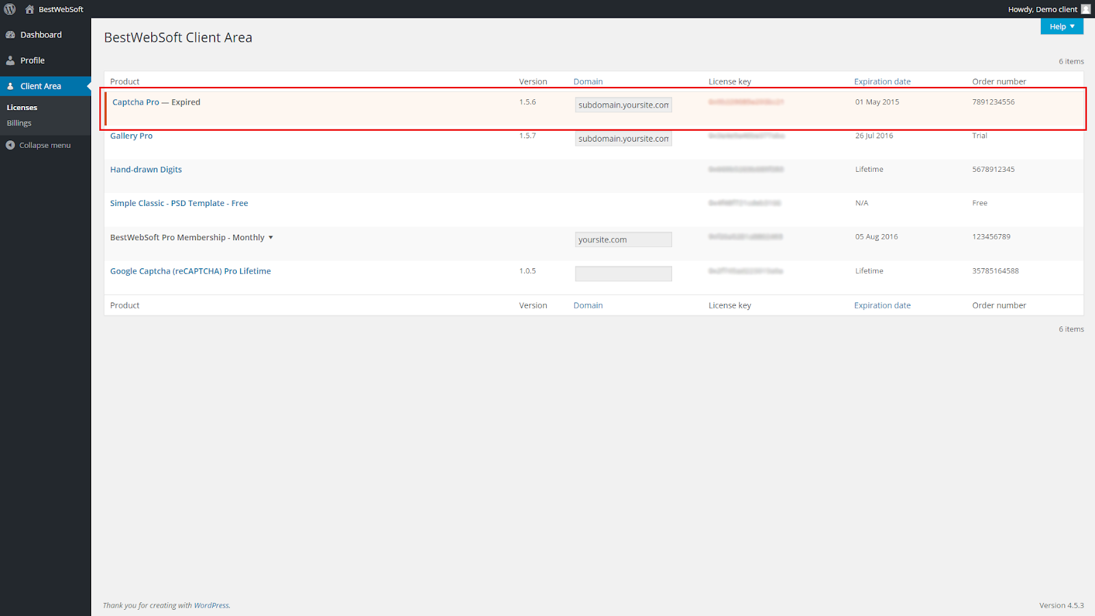This screenshot has height=616, width=1095.
Task: Sort by Domain in bottom footer header
Action: pyautogui.click(x=588, y=305)
